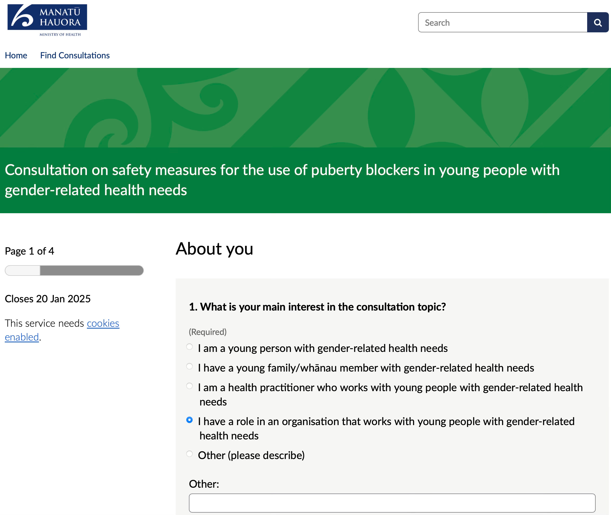Focus the Search text field
The width and height of the screenshot is (611, 515).
point(503,23)
